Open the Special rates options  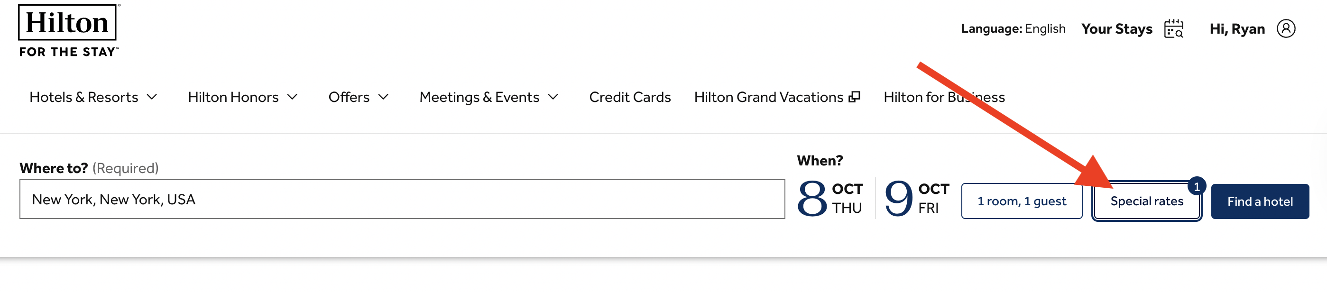coord(1146,201)
